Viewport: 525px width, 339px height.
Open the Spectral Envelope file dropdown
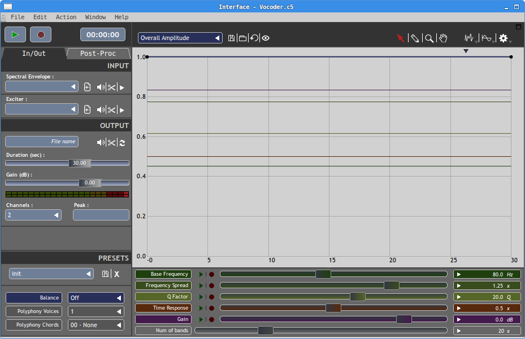tap(42, 87)
